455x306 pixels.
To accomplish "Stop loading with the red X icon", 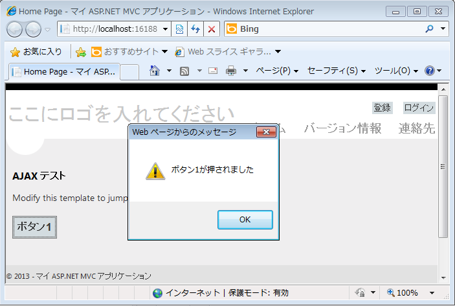I will coord(212,29).
